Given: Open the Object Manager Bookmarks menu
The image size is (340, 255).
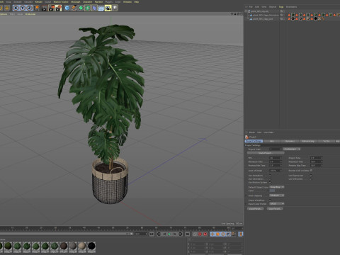Looking at the screenshot, I should click(291, 7).
